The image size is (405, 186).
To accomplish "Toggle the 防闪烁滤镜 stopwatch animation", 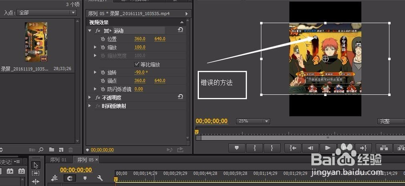I will (103, 89).
